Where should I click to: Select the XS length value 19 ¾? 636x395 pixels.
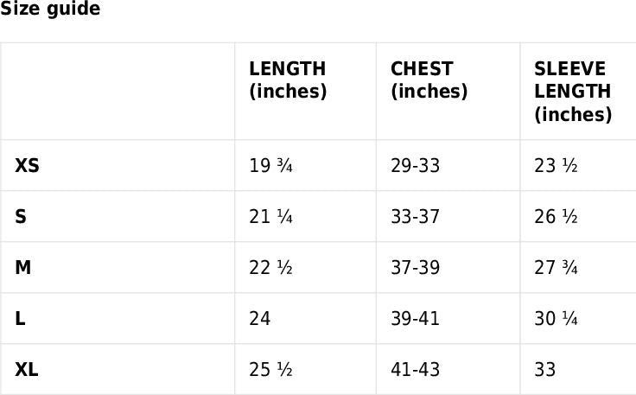[270, 165]
